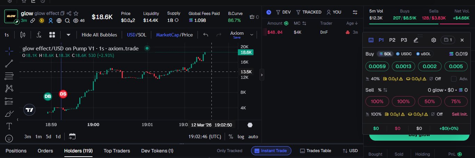This screenshot has height=158, width=475.
Task: Select the trend line drawing tool
Action: point(9,63)
